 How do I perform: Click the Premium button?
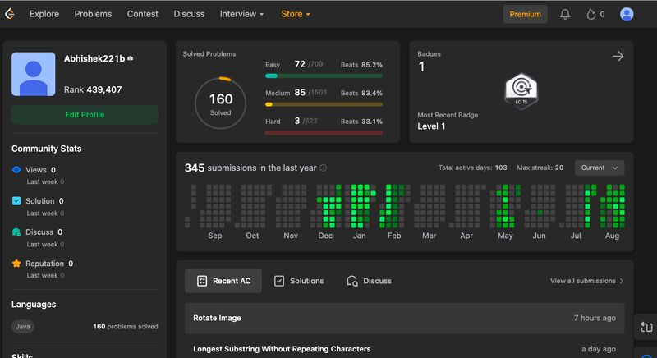click(x=525, y=14)
